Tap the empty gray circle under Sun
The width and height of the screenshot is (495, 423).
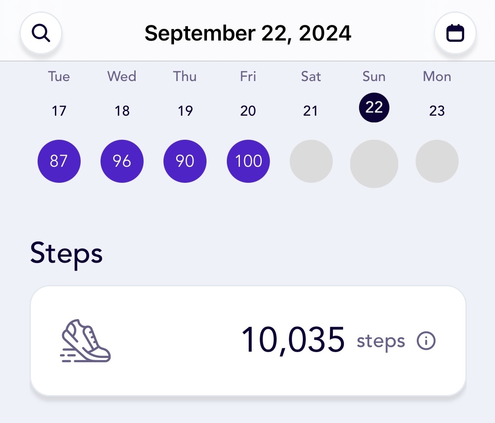[374, 164]
